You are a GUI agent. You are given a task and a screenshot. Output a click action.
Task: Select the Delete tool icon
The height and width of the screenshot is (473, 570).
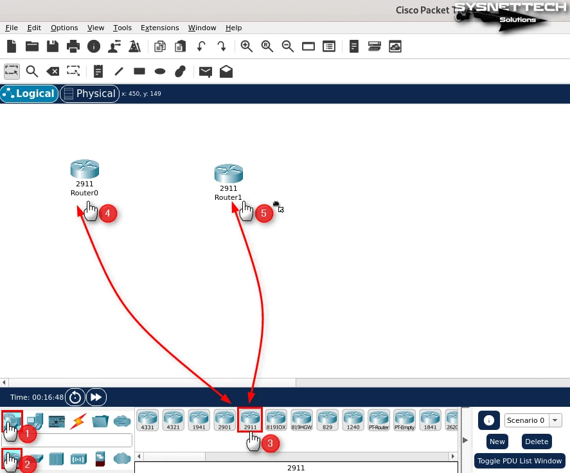tap(53, 71)
